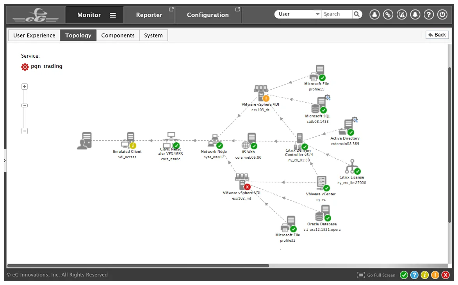Click the Search input field

coord(337,14)
